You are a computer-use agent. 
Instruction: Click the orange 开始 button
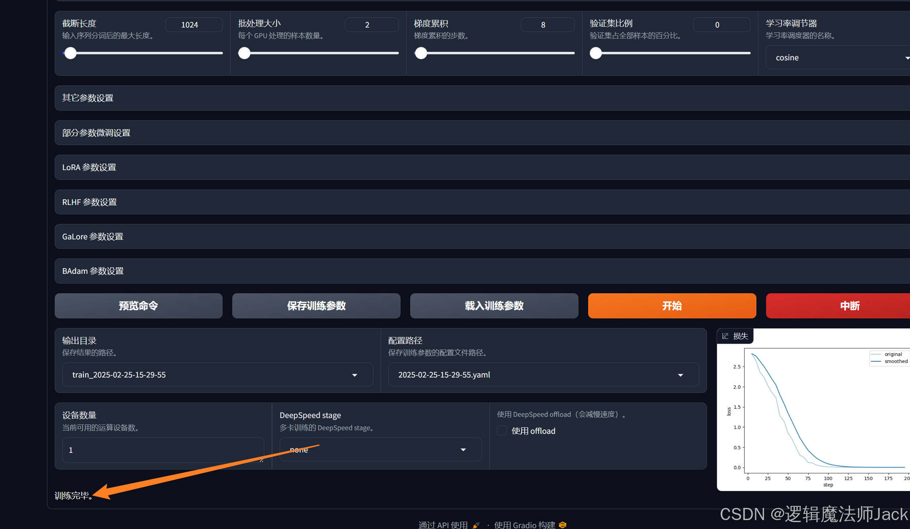[672, 306]
